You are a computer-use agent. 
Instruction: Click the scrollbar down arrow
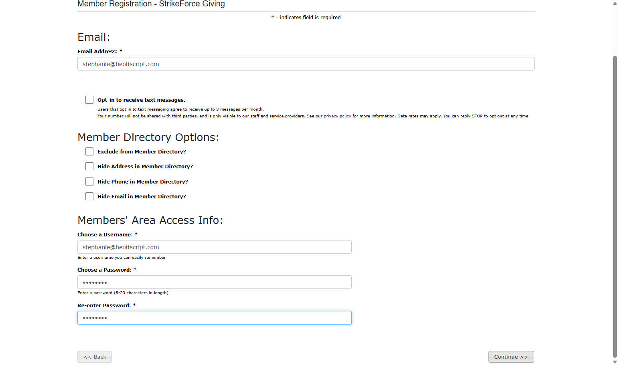point(615,362)
